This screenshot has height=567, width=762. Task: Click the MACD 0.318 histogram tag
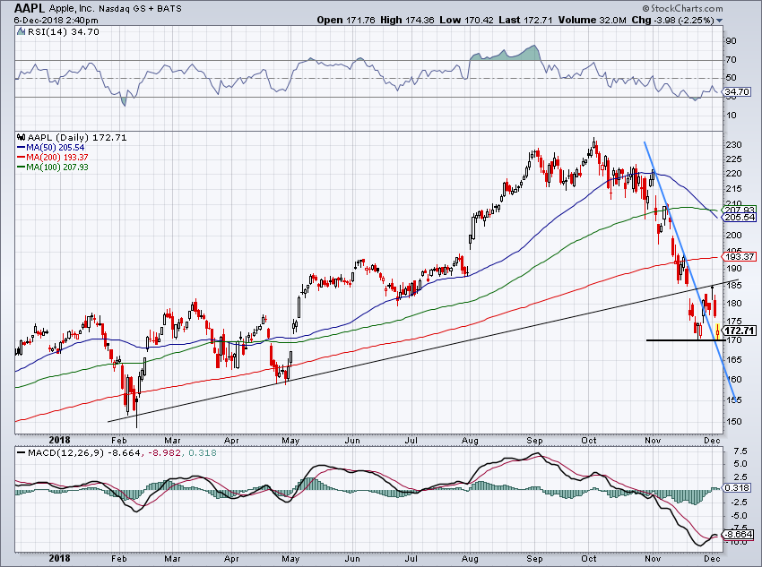pyautogui.click(x=737, y=487)
